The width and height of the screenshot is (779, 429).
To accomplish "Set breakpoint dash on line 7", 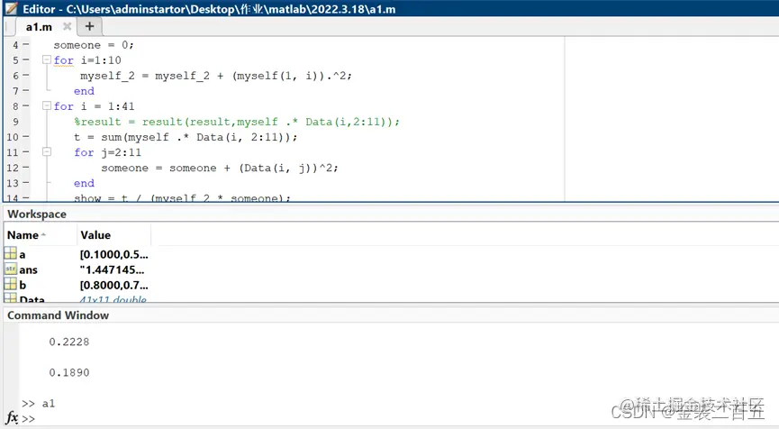I will pos(26,91).
